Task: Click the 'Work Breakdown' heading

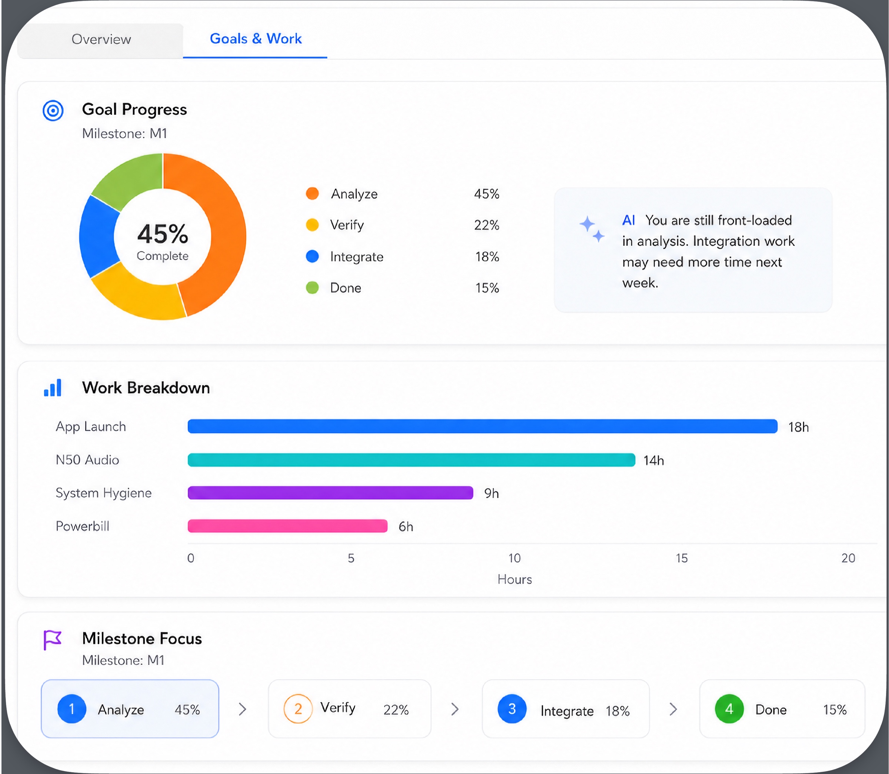Action: pyautogui.click(x=146, y=387)
